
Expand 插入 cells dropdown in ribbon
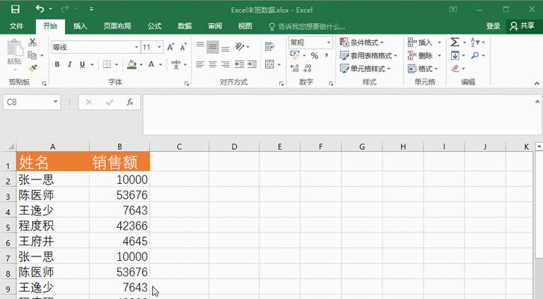[x=439, y=43]
